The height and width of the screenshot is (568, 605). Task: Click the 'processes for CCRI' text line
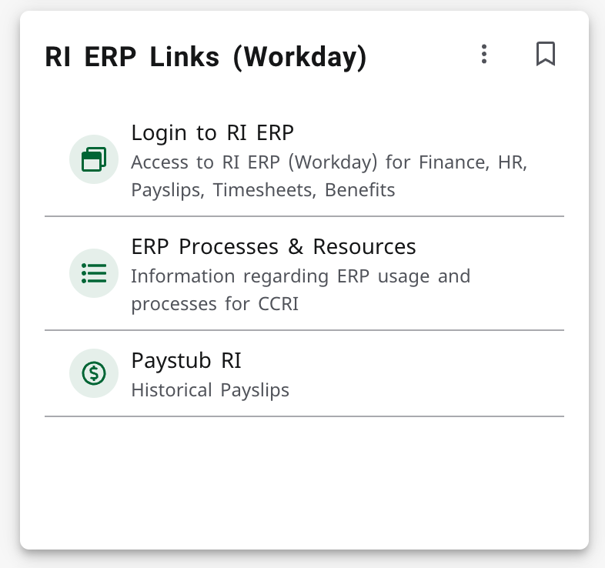[x=214, y=304]
